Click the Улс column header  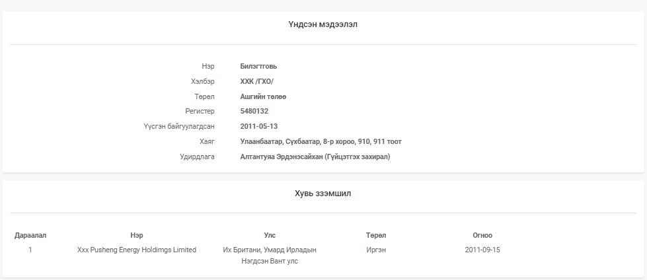[270, 235]
